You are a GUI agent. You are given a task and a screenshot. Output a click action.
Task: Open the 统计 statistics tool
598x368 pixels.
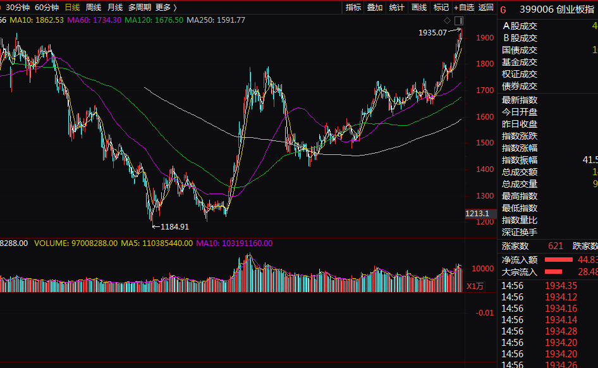(x=396, y=7)
